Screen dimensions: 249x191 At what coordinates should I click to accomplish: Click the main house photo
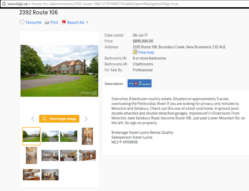(59, 71)
